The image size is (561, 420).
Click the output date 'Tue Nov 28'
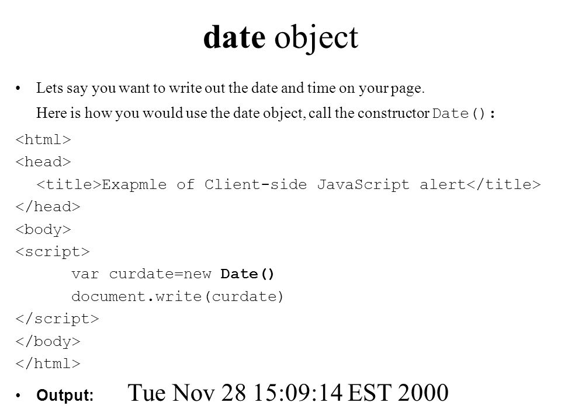click(x=187, y=393)
